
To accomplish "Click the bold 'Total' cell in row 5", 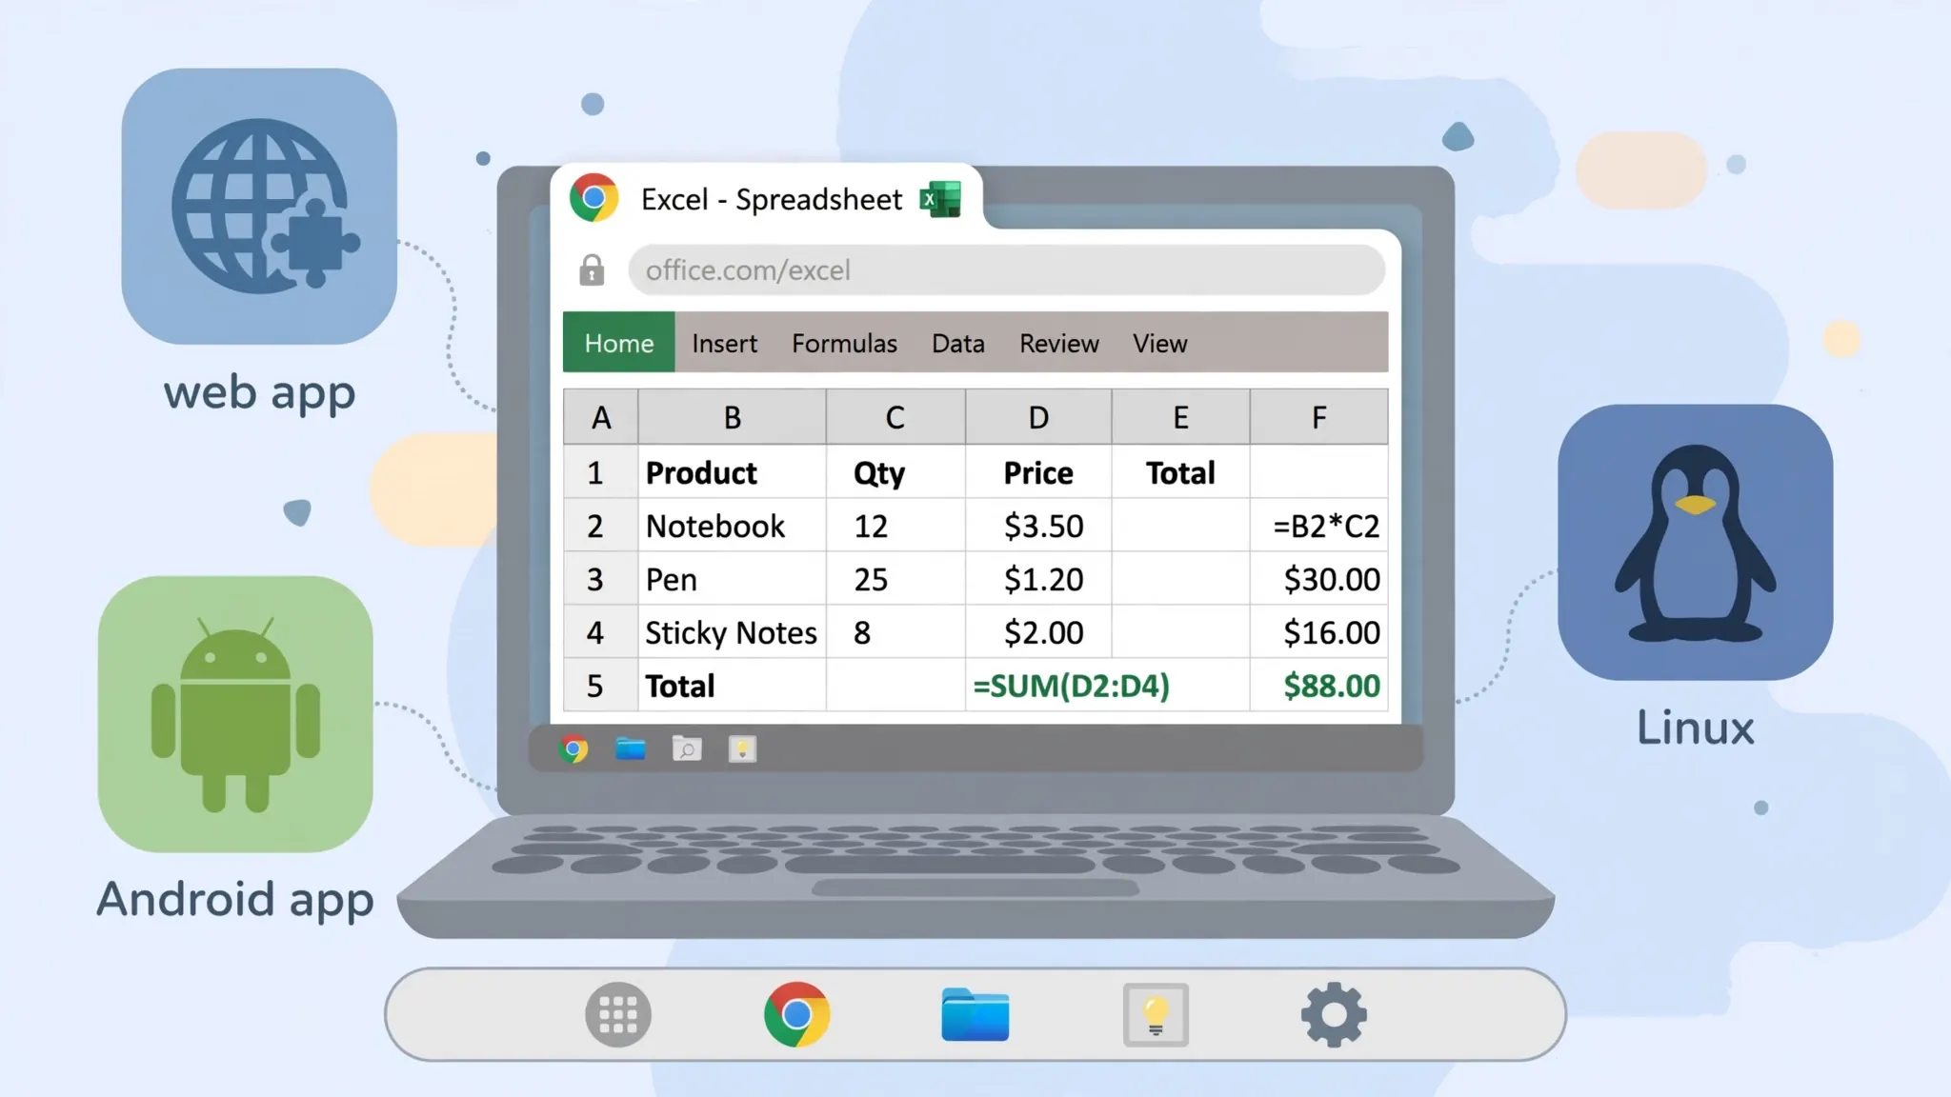I will tap(732, 686).
